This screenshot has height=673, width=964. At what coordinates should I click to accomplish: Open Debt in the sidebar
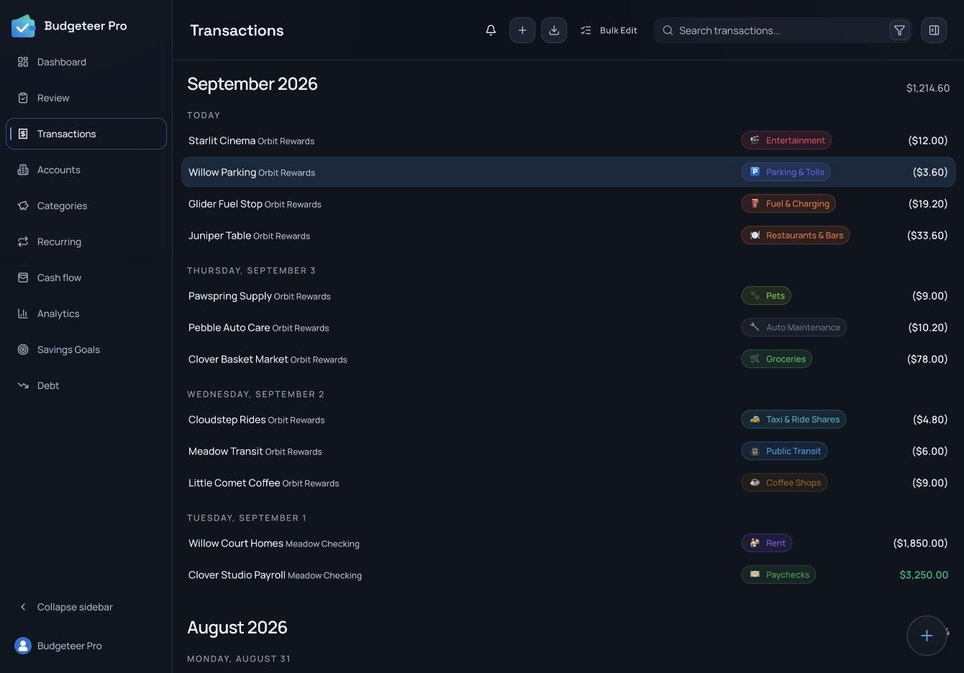[86, 385]
